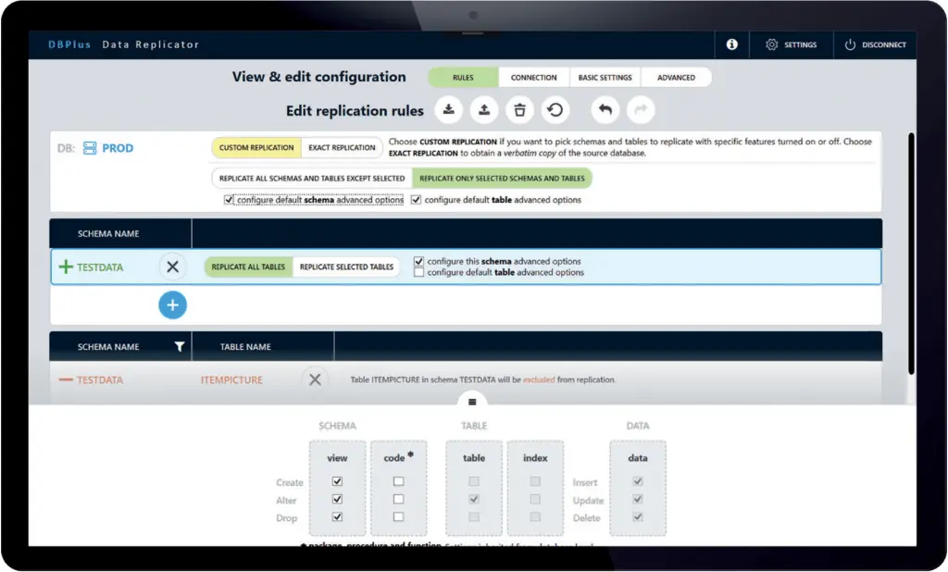Click the redo arrow icon
The height and width of the screenshot is (572, 948).
pyautogui.click(x=641, y=110)
